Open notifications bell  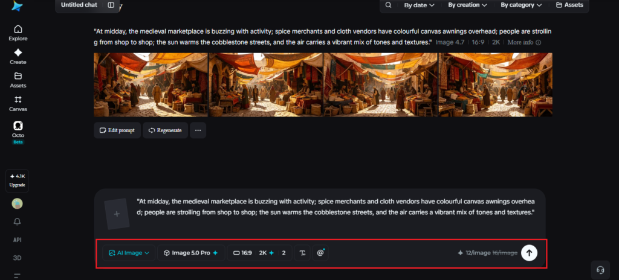[x=18, y=222]
